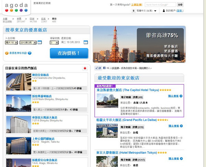Open check-out date calendar icon
Screen dimensions: 206x167
85,42
